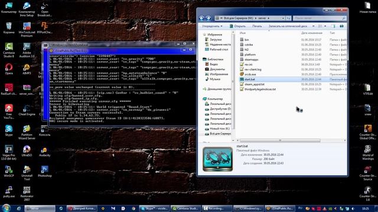Show hidden toolbar commands chevron
The height and width of the screenshot is (212, 378).
(x=314, y=26)
